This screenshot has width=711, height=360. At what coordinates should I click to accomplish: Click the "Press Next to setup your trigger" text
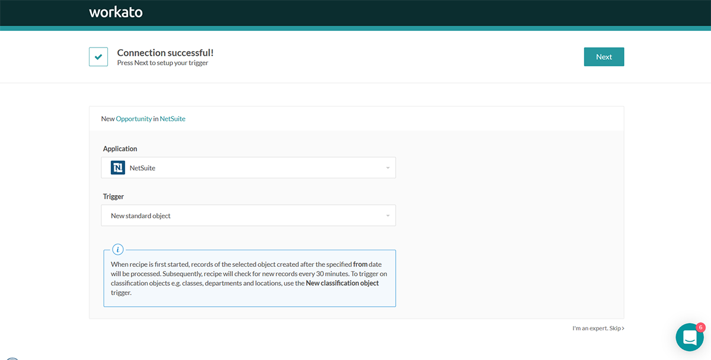point(162,63)
